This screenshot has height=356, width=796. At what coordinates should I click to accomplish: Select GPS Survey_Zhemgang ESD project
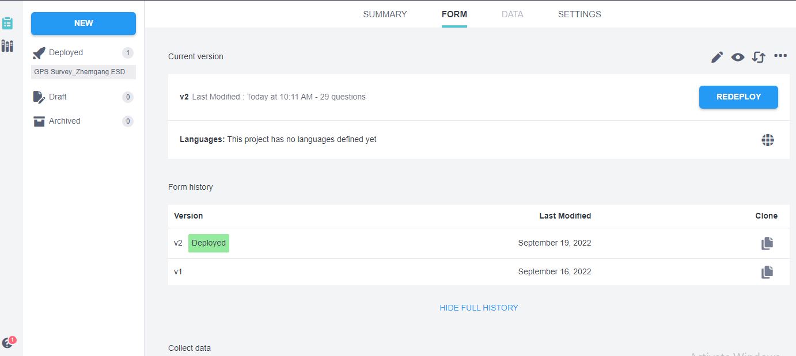click(79, 72)
